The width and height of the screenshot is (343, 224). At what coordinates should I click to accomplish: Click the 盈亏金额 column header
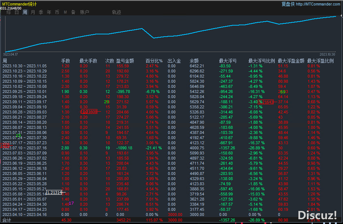pyautogui.click(x=125, y=61)
